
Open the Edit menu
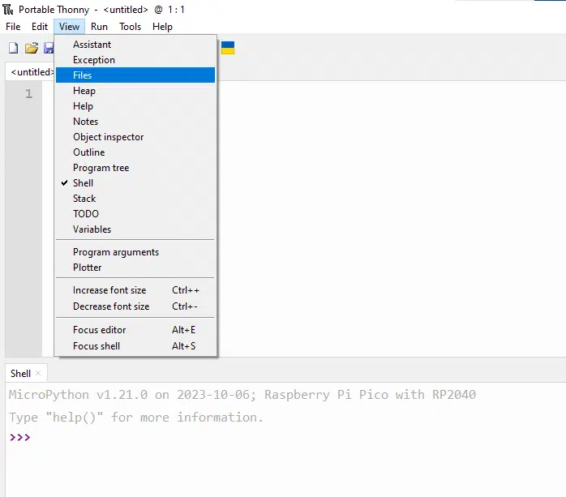[x=40, y=27]
